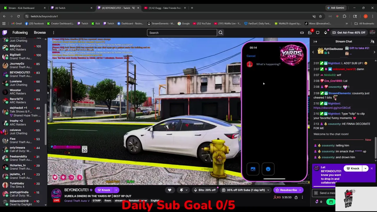Expand Resubscribe dropdown arrow

(300, 190)
